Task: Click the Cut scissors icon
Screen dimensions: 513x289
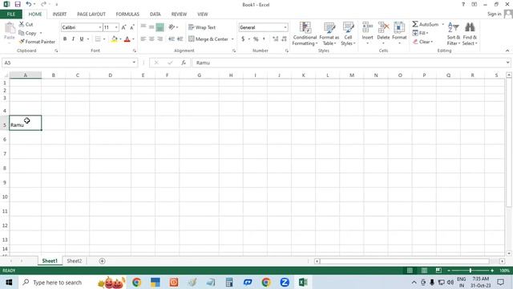Action: (22, 24)
